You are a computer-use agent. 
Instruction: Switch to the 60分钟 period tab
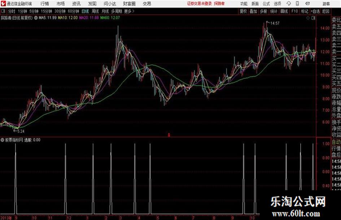coord(74,11)
